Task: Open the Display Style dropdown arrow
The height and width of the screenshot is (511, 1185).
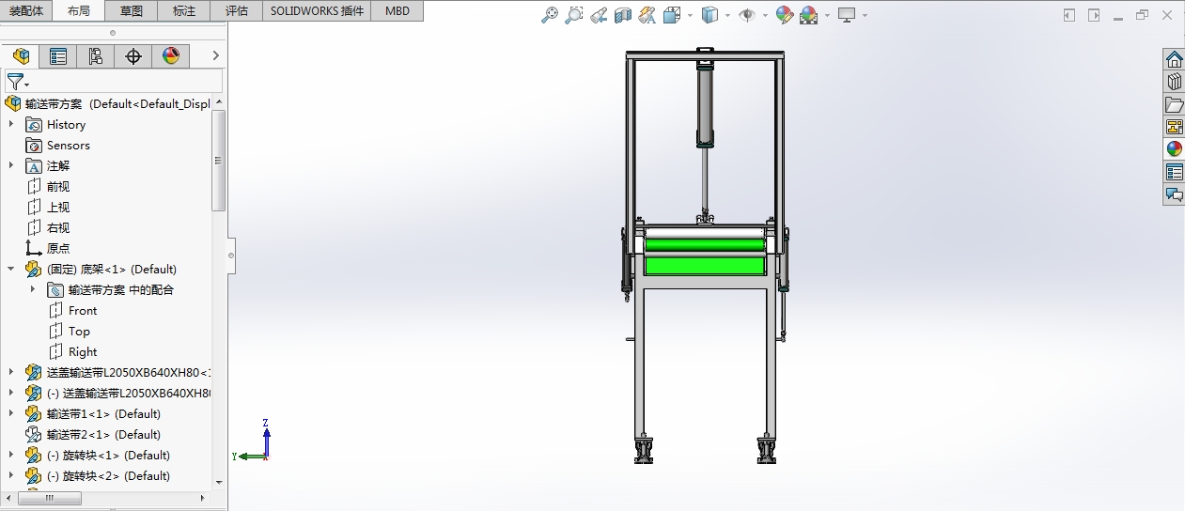Action: pos(727,16)
